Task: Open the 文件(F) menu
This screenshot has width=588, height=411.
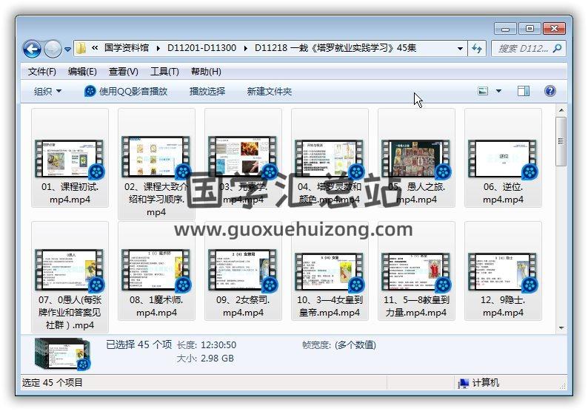Action: pos(42,72)
